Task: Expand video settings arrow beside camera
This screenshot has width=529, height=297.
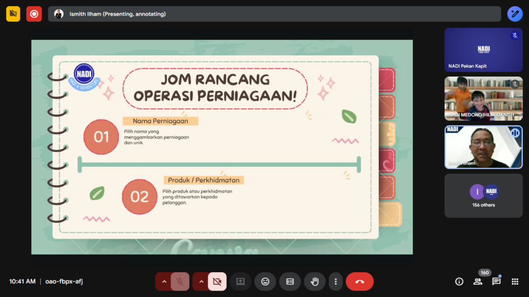Action: point(201,282)
